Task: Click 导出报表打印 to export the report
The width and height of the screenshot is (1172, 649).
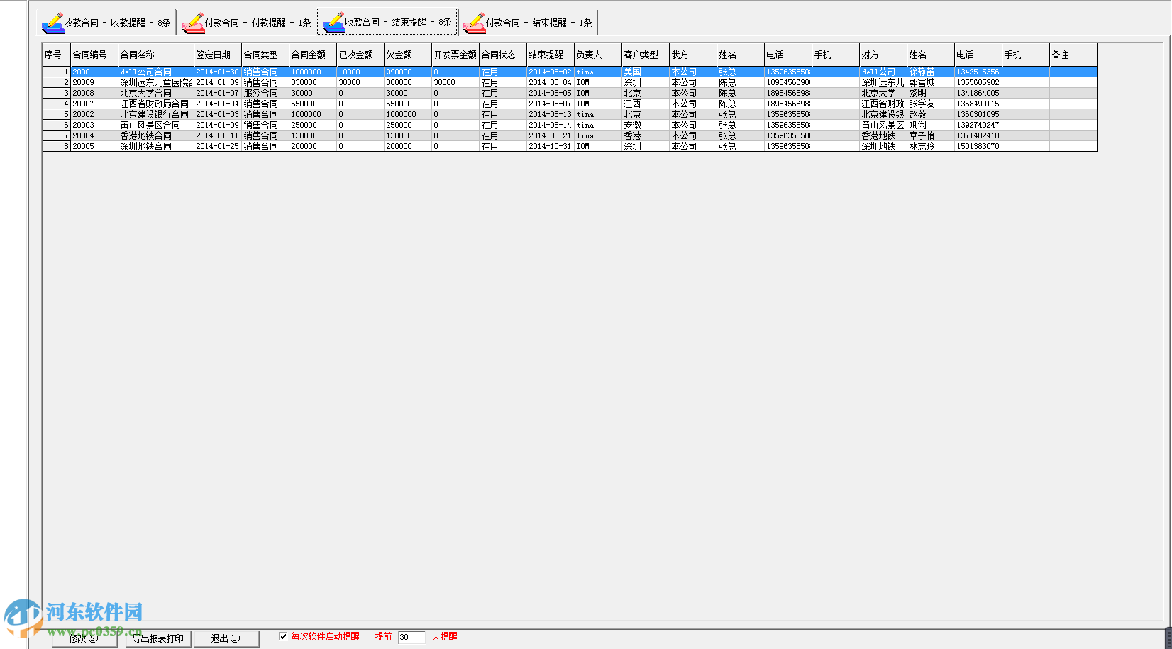Action: [158, 638]
